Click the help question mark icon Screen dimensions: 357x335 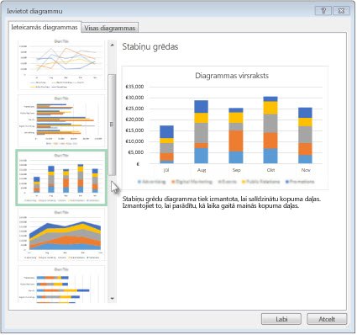(323, 11)
